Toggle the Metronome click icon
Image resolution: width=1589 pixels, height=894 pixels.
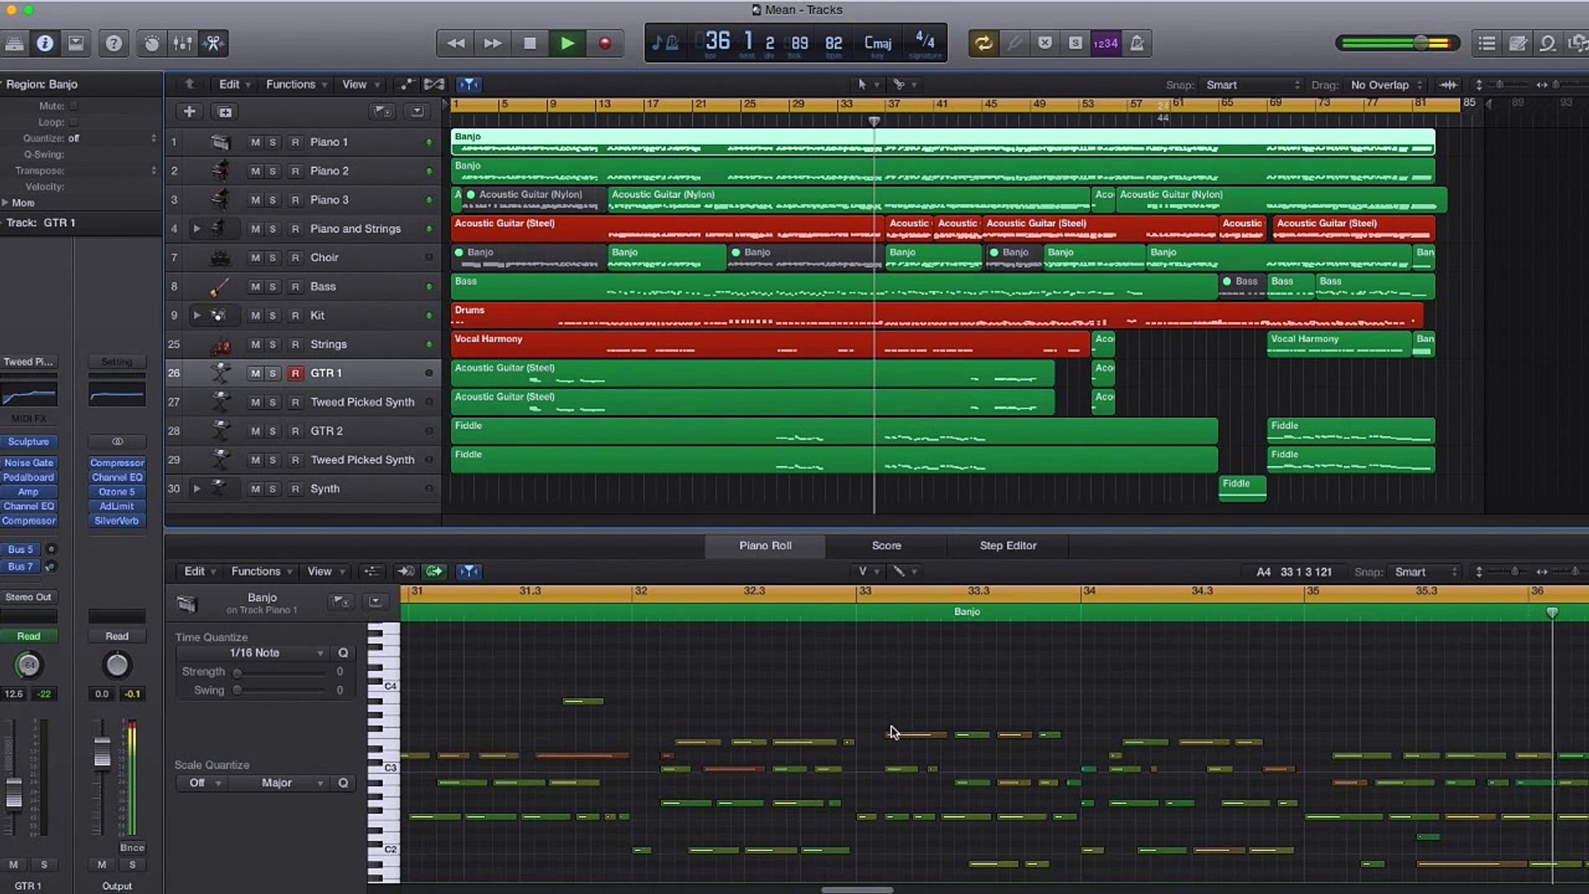(1137, 43)
